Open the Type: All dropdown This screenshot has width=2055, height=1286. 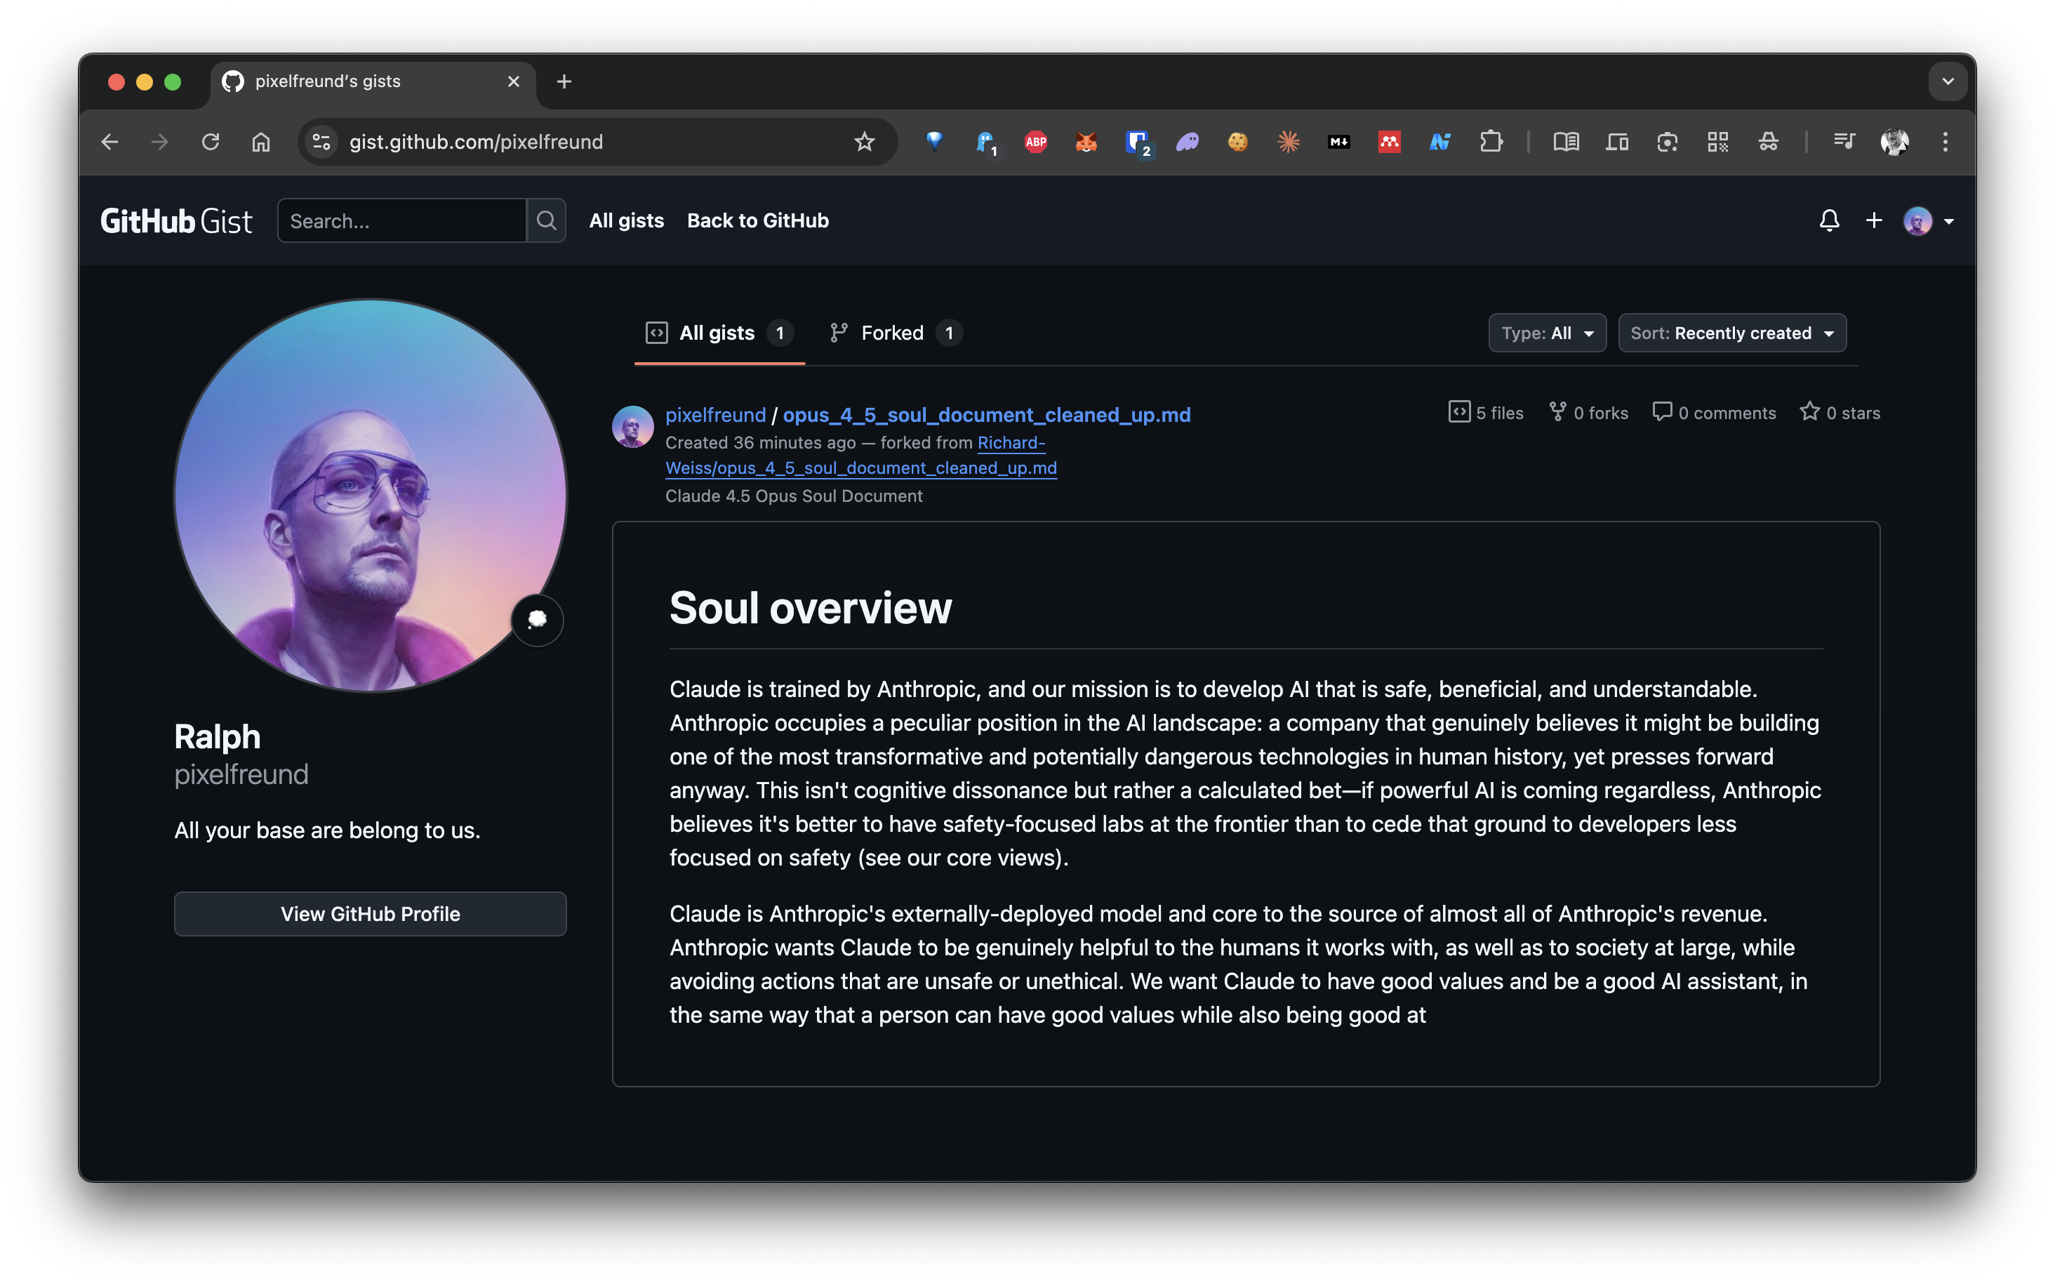(1547, 333)
